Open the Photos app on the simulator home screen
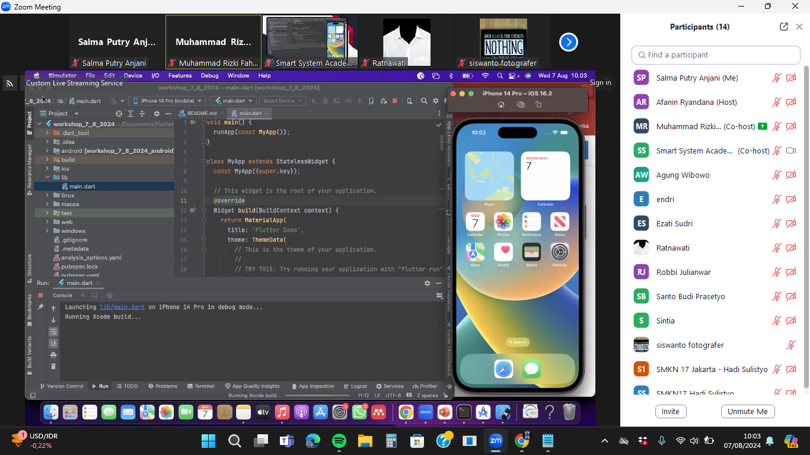The image size is (810, 455). pyautogui.click(x=503, y=222)
